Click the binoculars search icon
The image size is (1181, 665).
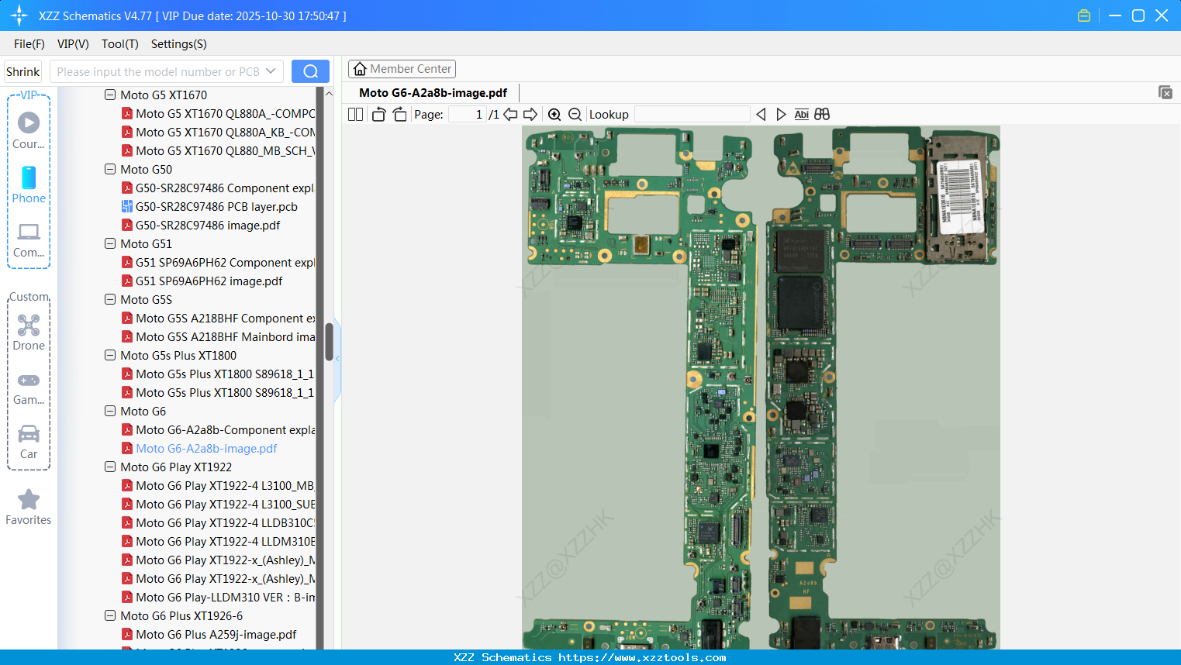(x=822, y=115)
